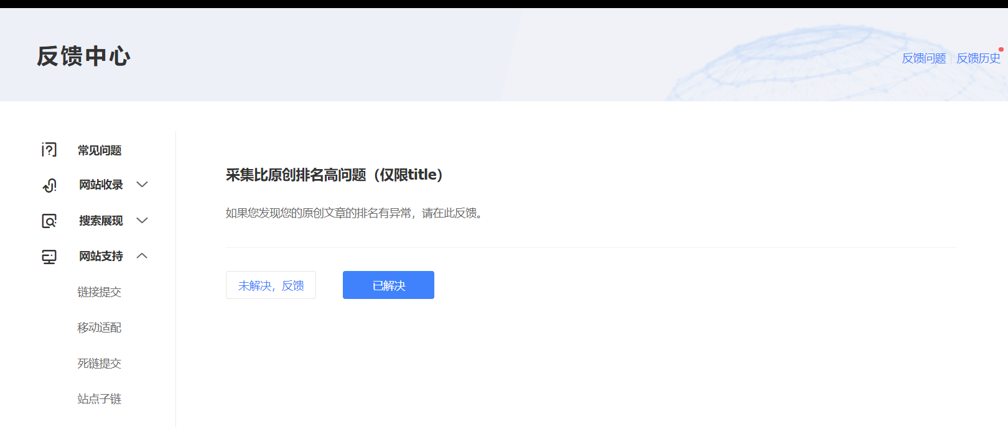This screenshot has height=427, width=1008.
Task: Open 链接提交 in the sidebar
Action: 99,292
